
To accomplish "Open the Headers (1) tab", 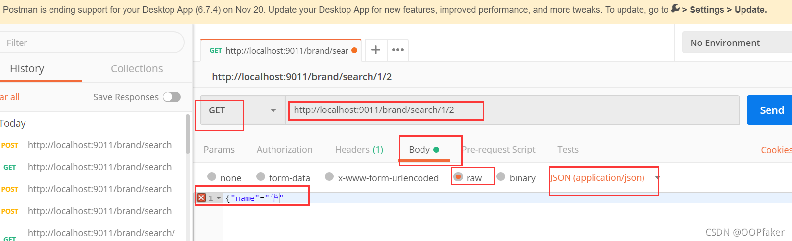I will 359,149.
